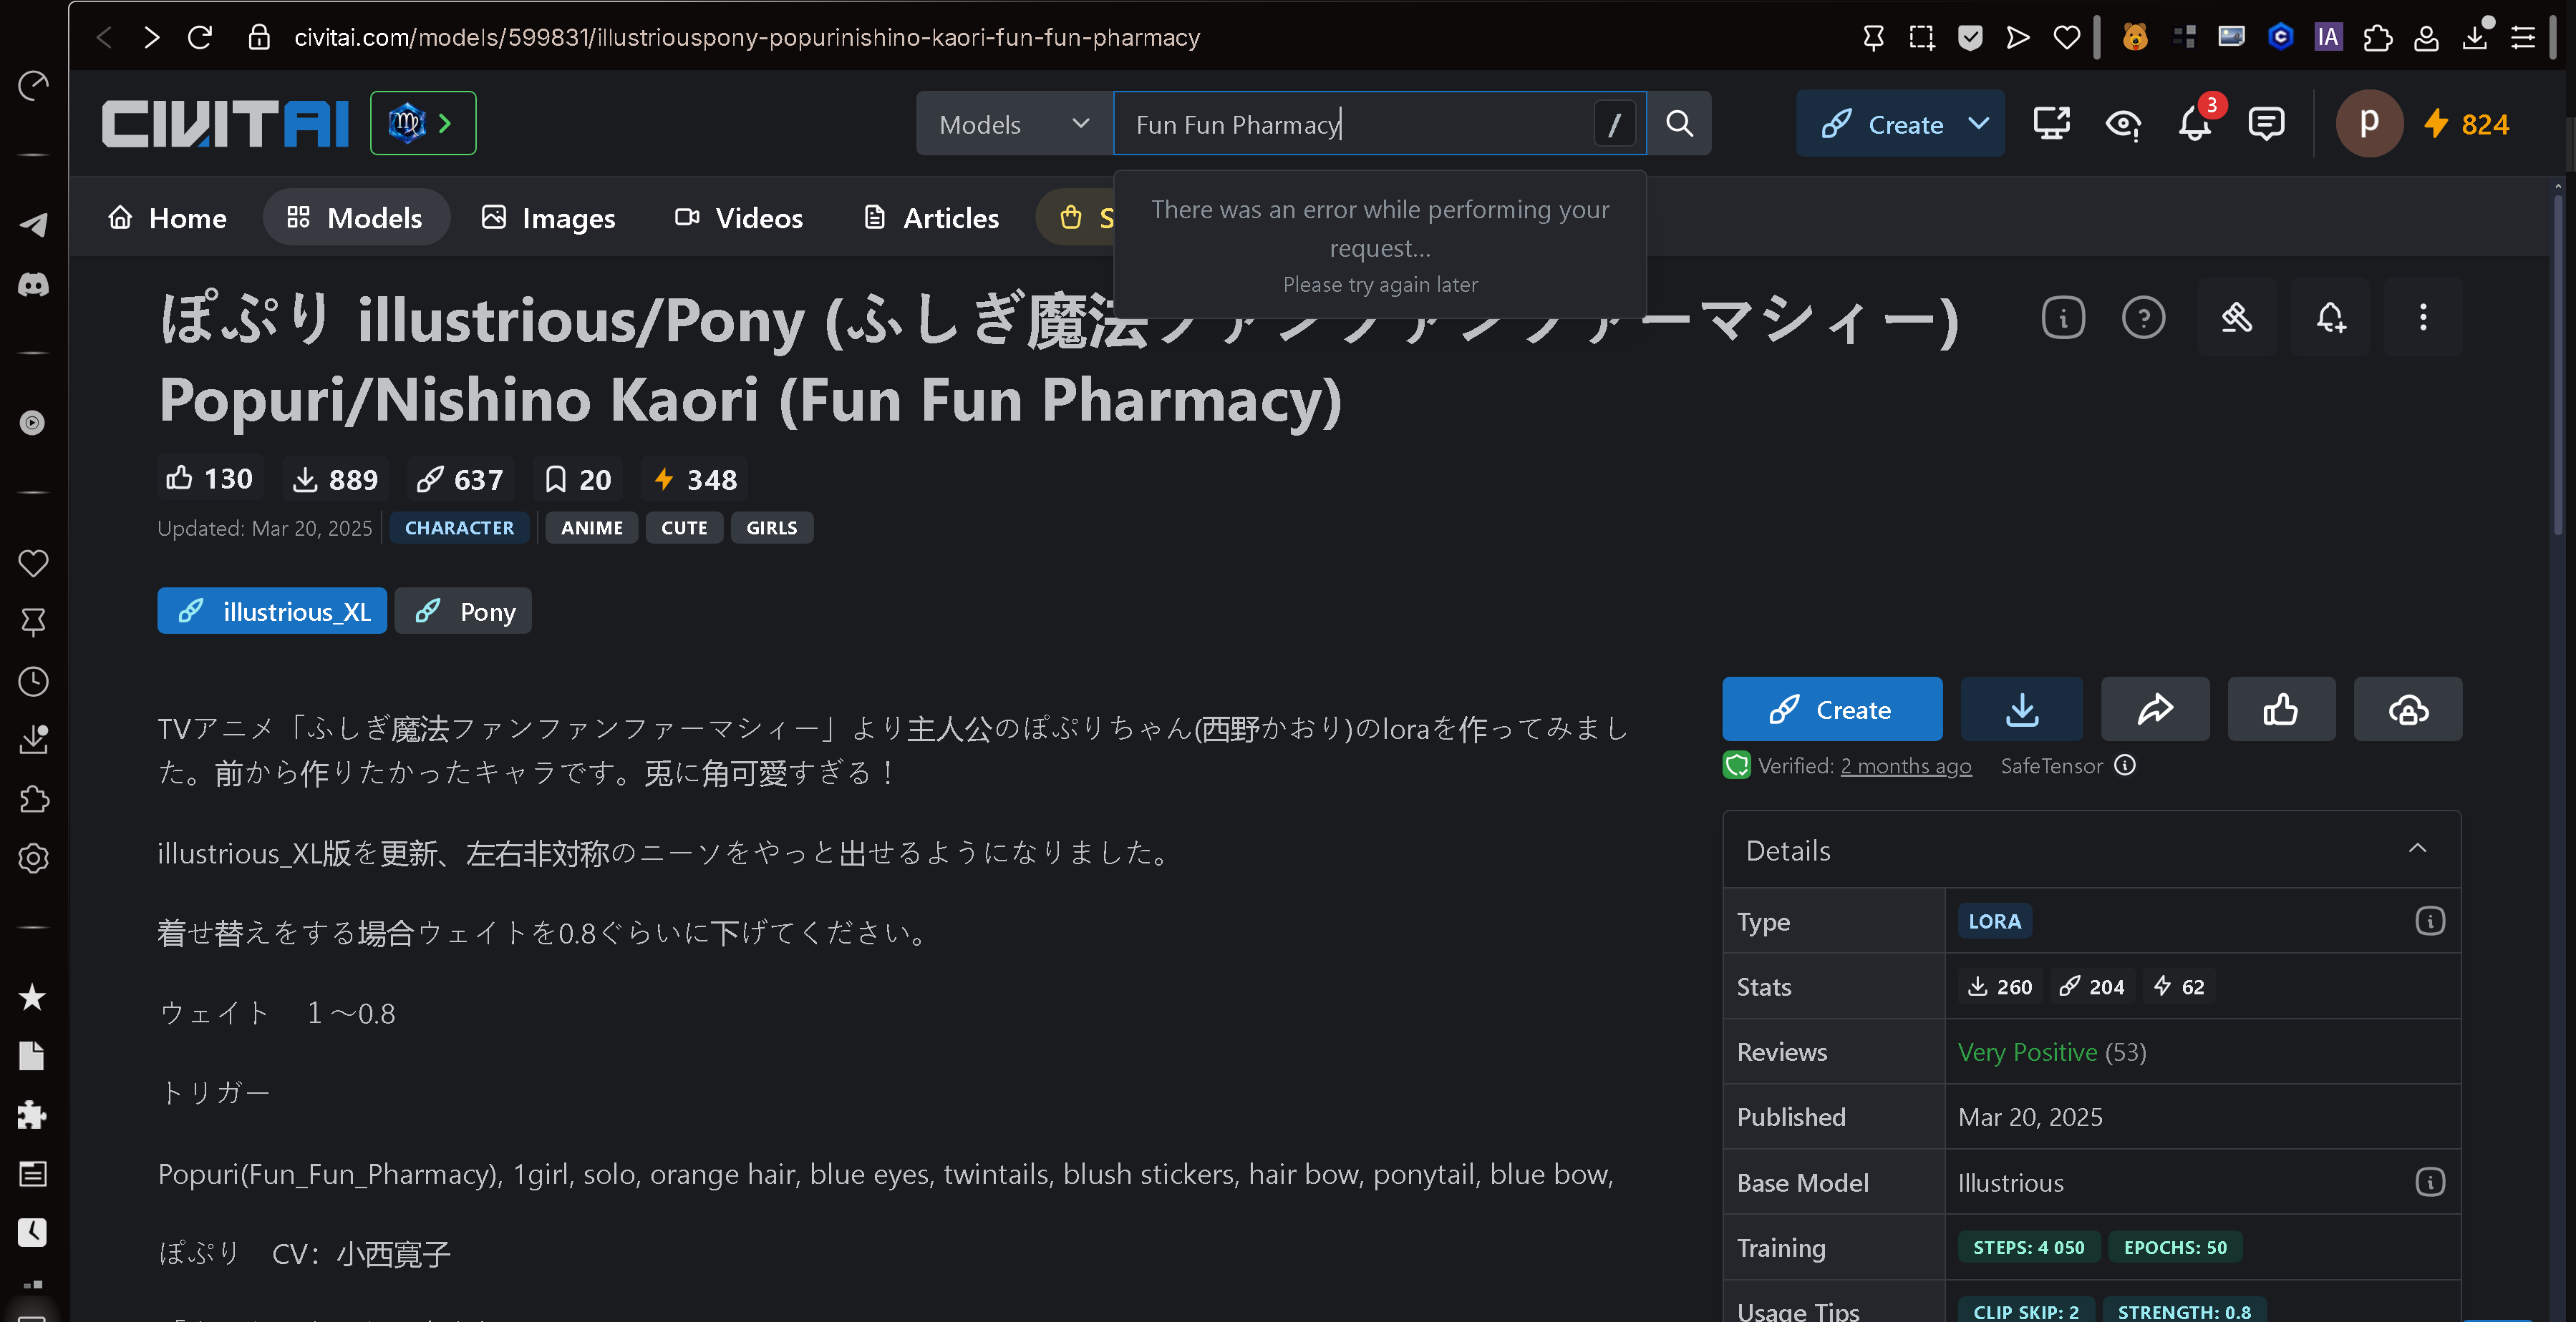Click the search magnifier icon
This screenshot has height=1322, width=2576.
click(1679, 123)
